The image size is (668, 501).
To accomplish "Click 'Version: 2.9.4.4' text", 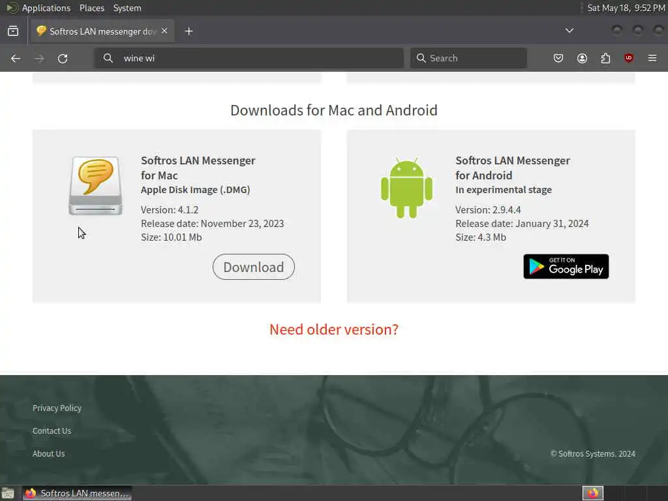I will click(x=488, y=209).
